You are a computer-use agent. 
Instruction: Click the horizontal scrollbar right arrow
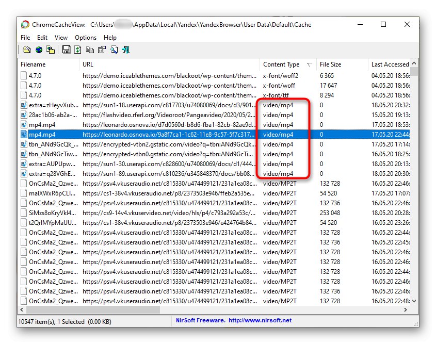click(x=406, y=309)
